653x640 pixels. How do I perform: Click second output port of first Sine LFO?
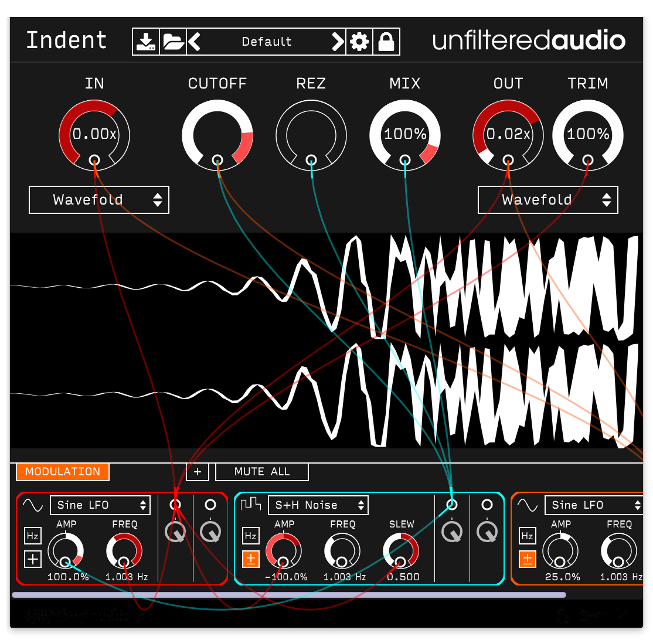pos(210,505)
